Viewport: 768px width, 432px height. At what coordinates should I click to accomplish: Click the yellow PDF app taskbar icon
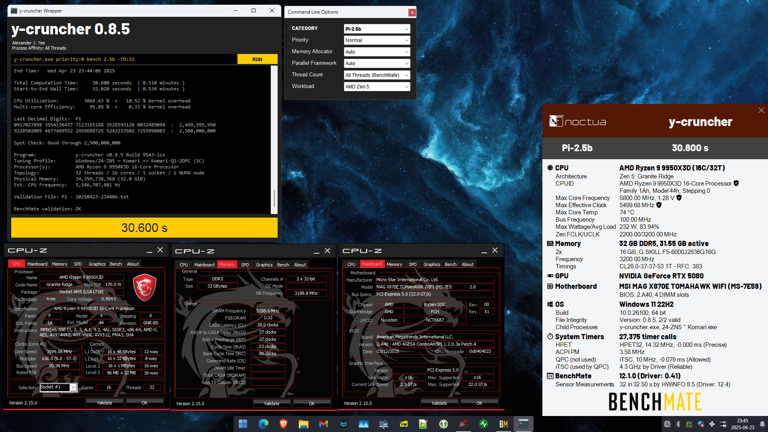click(x=404, y=424)
